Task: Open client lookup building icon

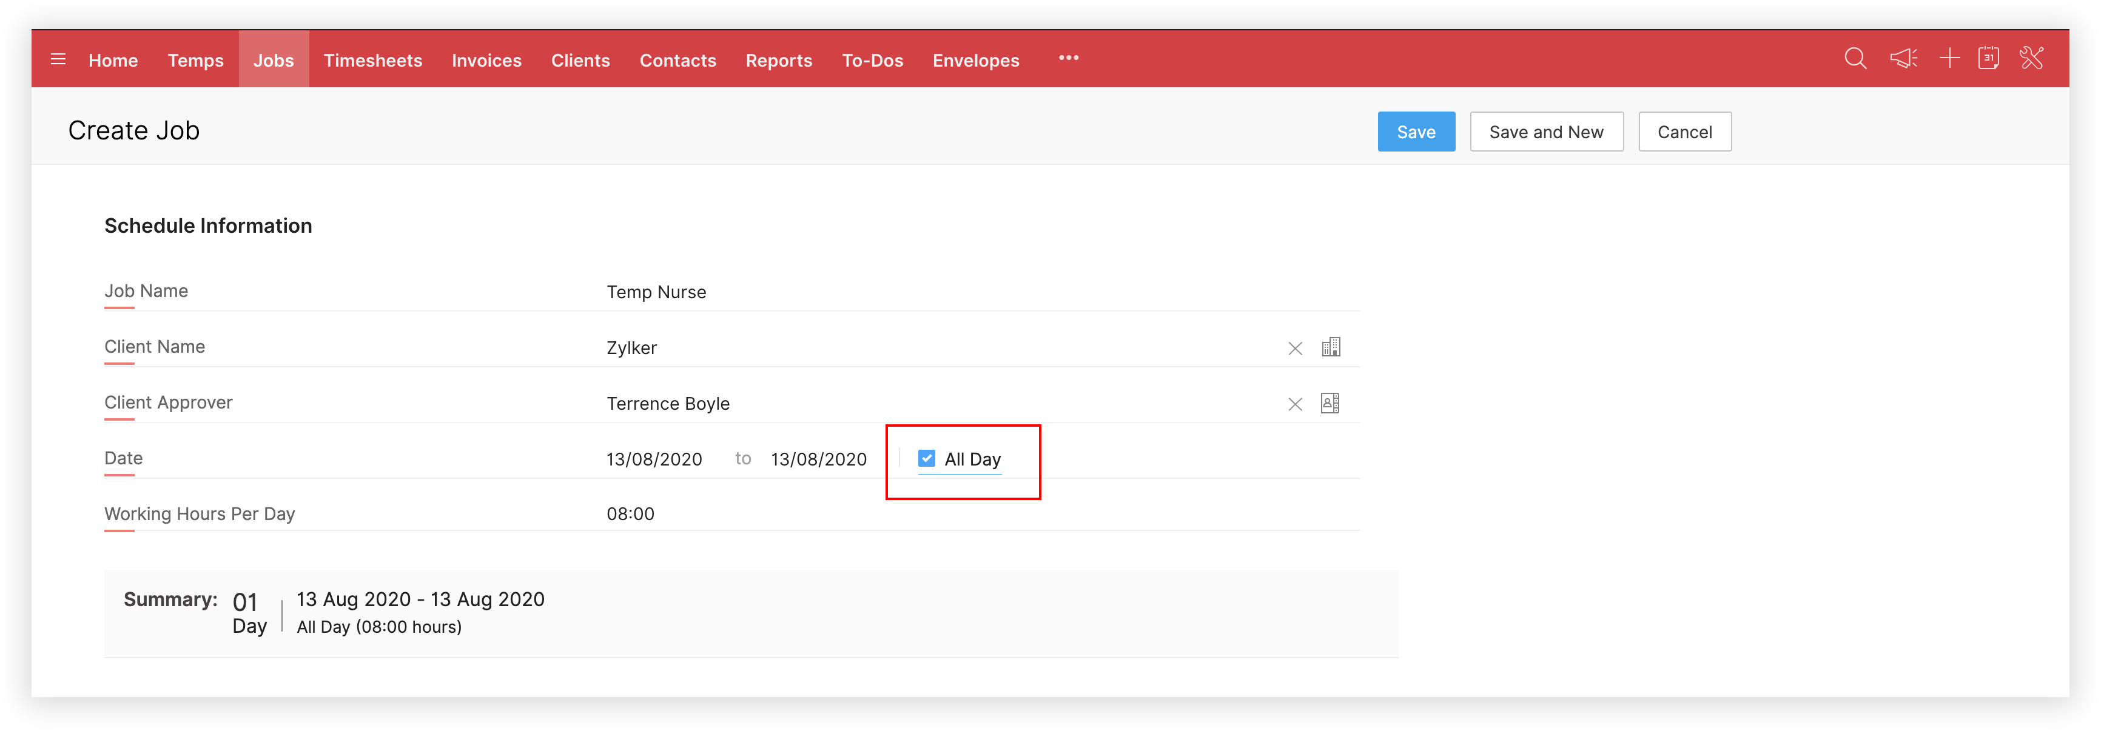Action: pyautogui.click(x=1330, y=348)
